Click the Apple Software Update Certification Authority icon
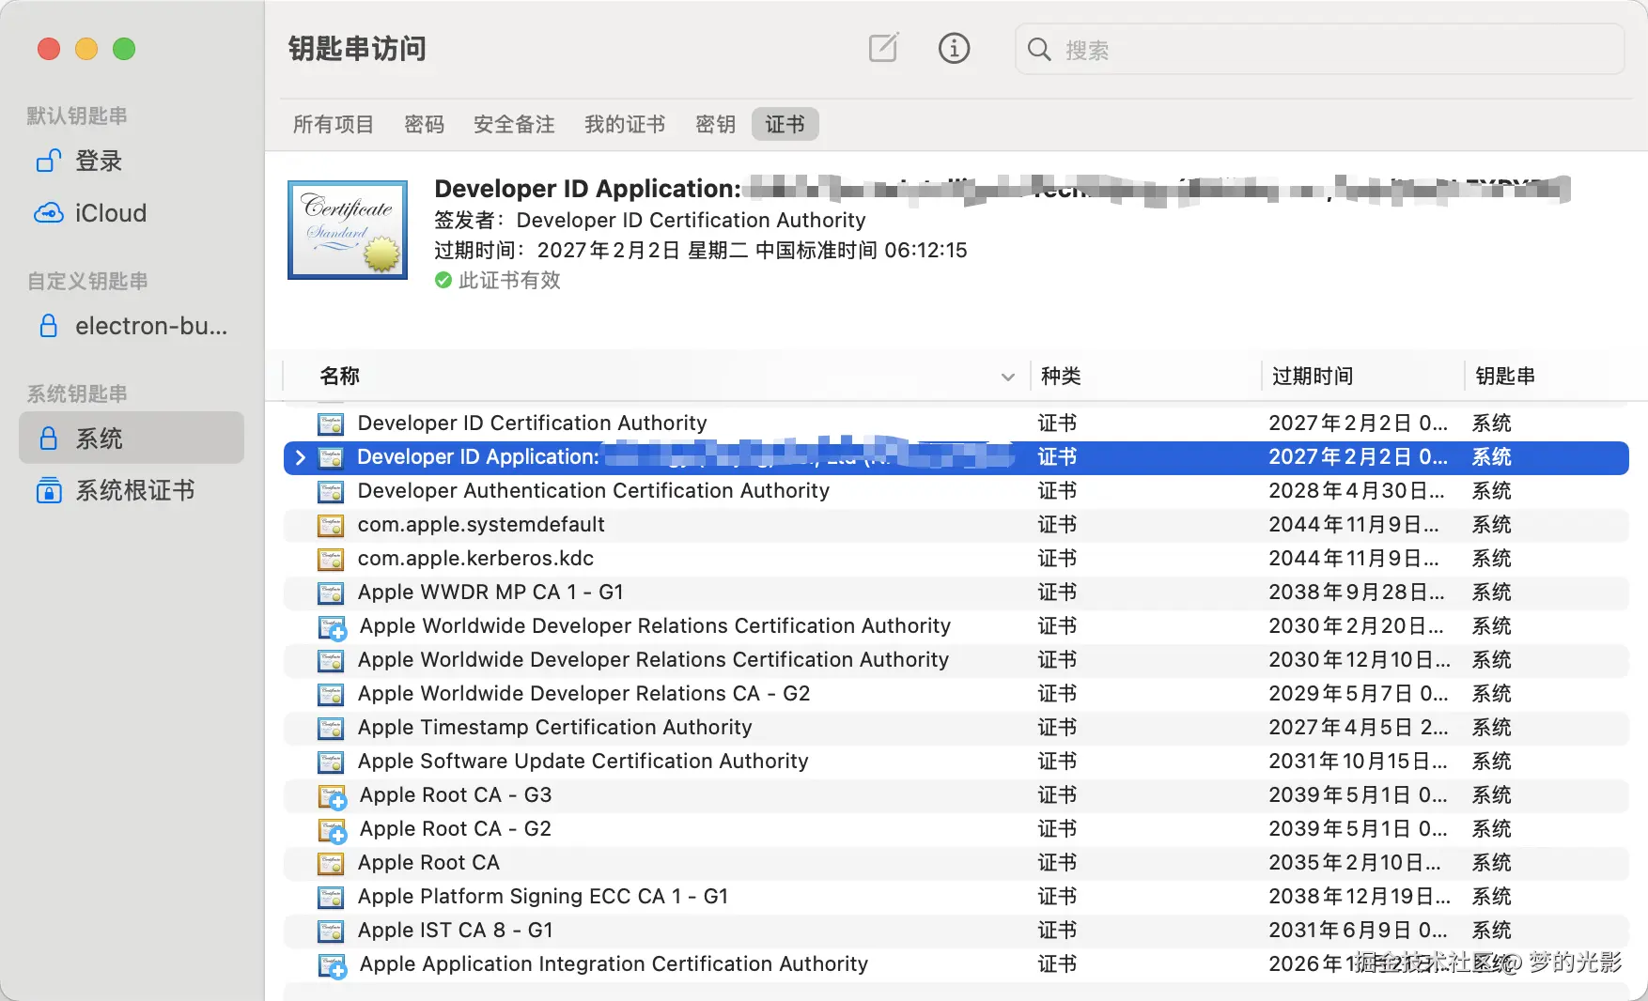Viewport: 1648px width, 1001px height. click(x=331, y=762)
